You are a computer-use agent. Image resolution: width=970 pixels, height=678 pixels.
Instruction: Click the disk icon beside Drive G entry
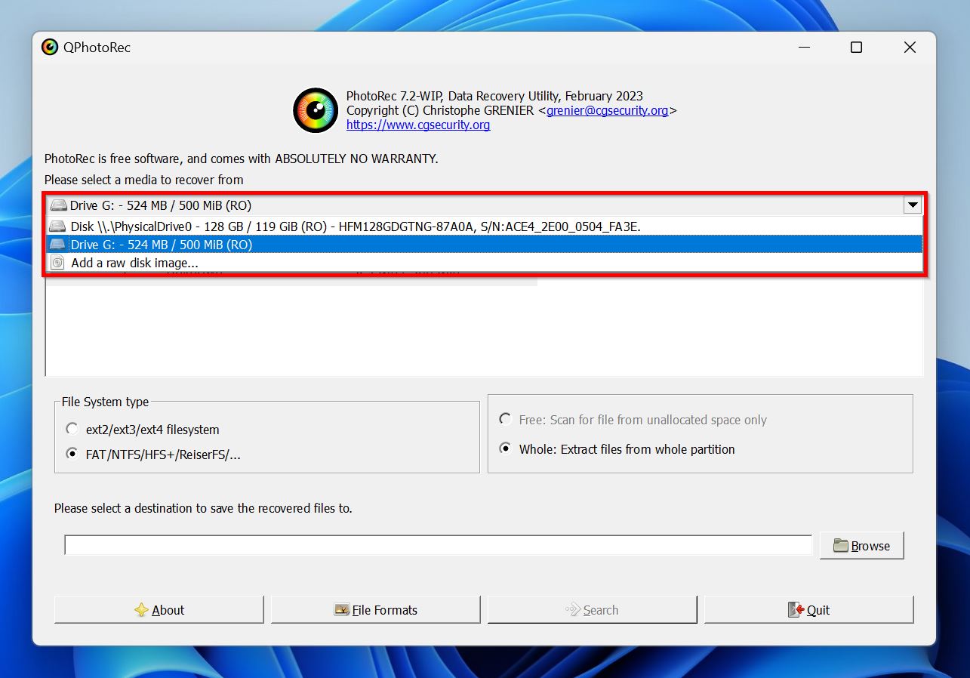pos(56,245)
